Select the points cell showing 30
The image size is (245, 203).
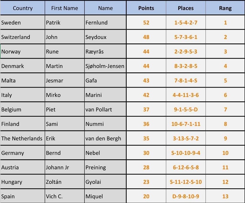click(146, 153)
